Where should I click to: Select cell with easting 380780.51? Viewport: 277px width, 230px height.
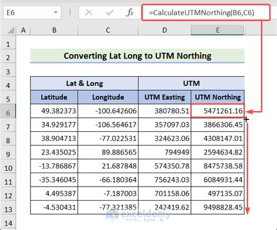coord(165,111)
